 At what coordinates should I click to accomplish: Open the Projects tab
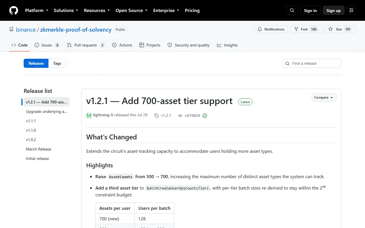pyautogui.click(x=150, y=45)
